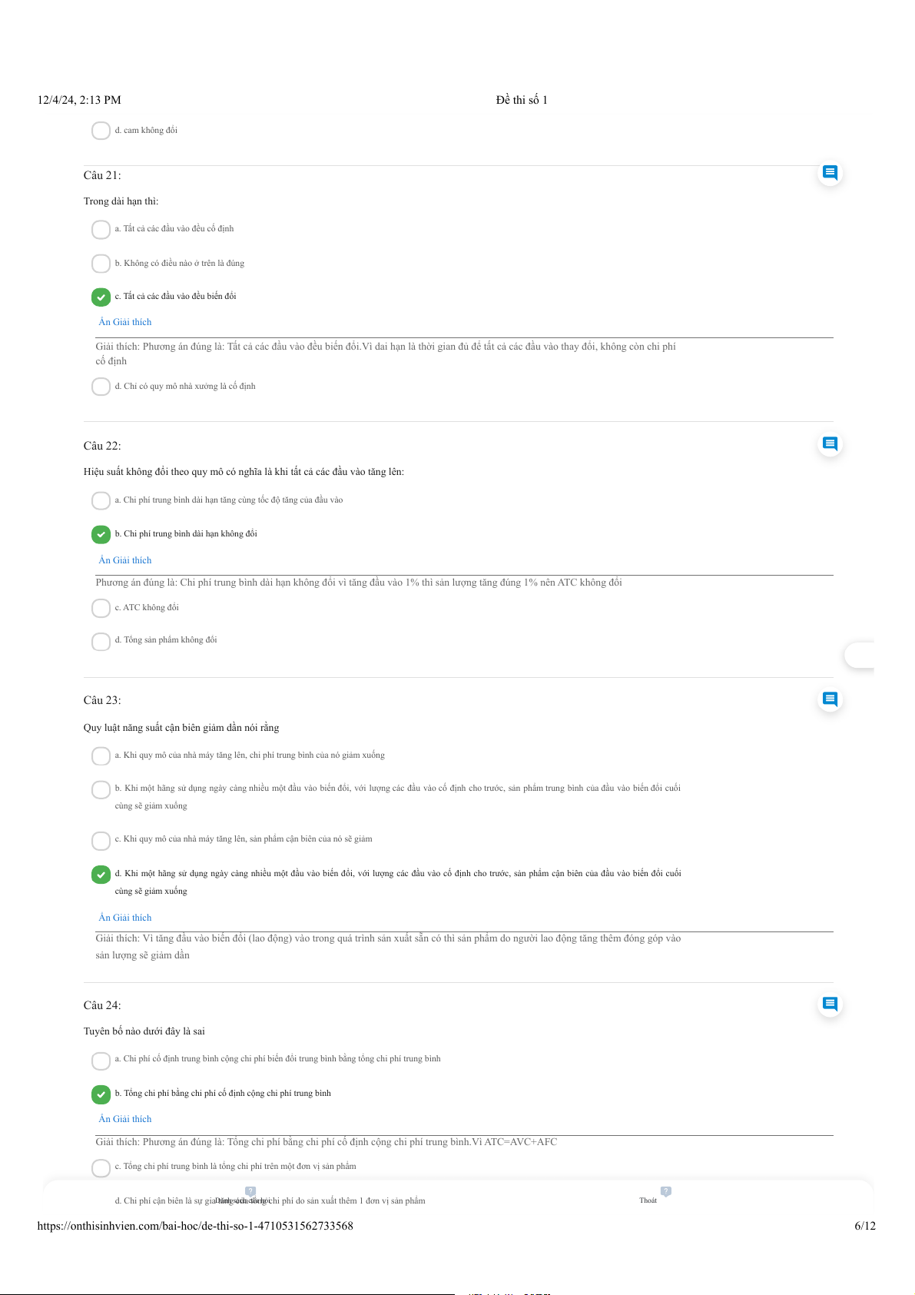Click green checkmark for 'Tất cả các đầu vào đều biến đổi'
915x1295 pixels.
click(x=101, y=297)
